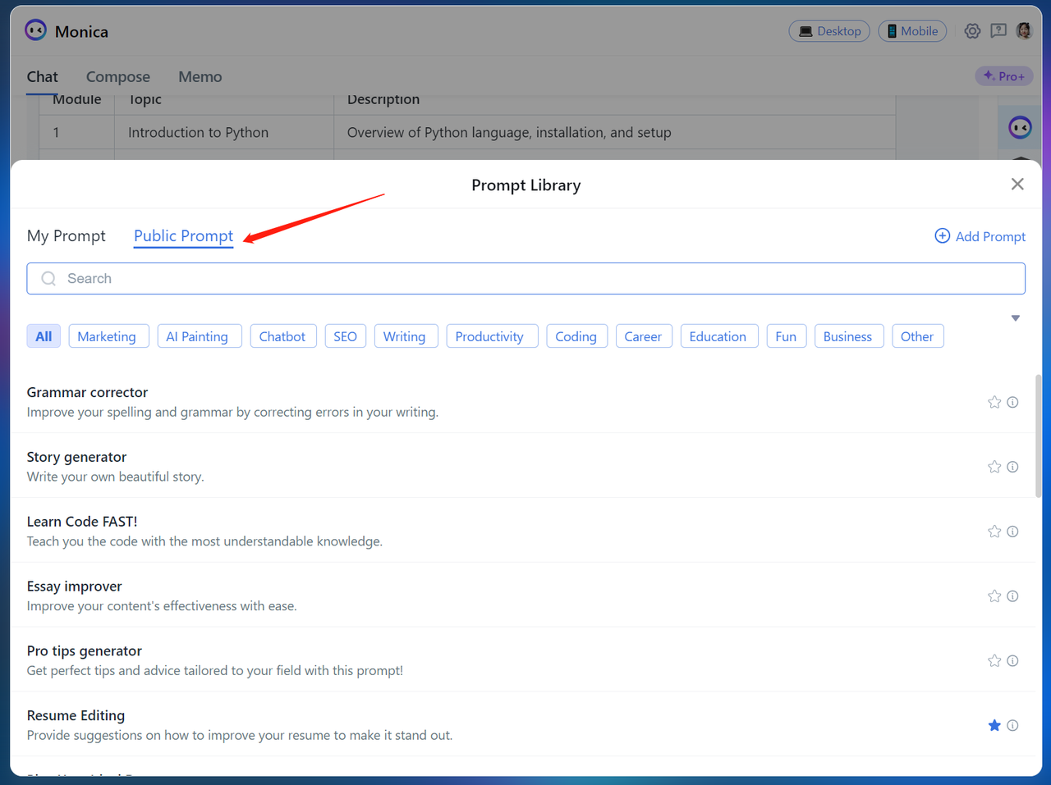Viewport: 1051px width, 785px height.
Task: Expand the category tags dropdown arrow
Action: 1016,318
